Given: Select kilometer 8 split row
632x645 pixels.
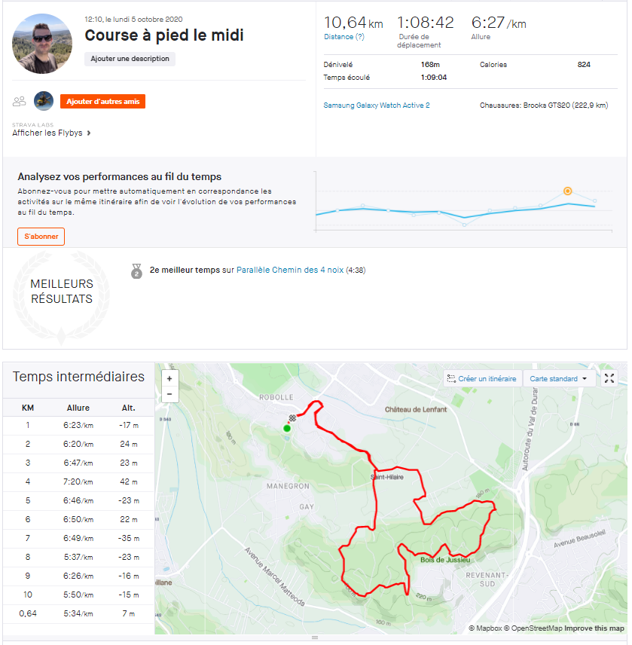Looking at the screenshot, I should coord(78,558).
